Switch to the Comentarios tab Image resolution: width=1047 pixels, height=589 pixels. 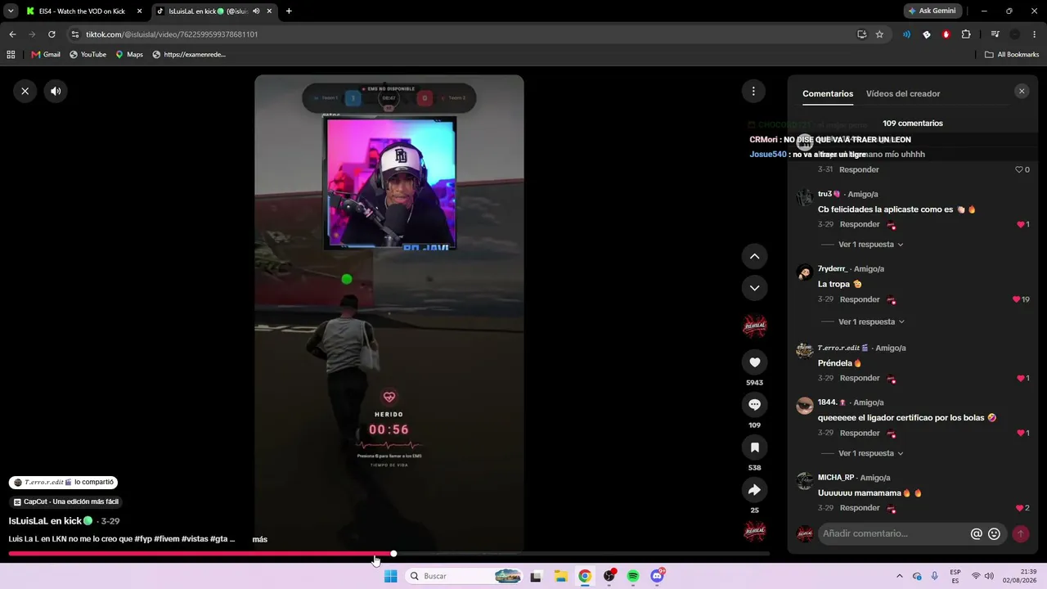point(828,94)
